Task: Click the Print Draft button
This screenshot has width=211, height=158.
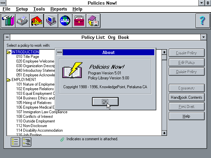Action: point(187,107)
